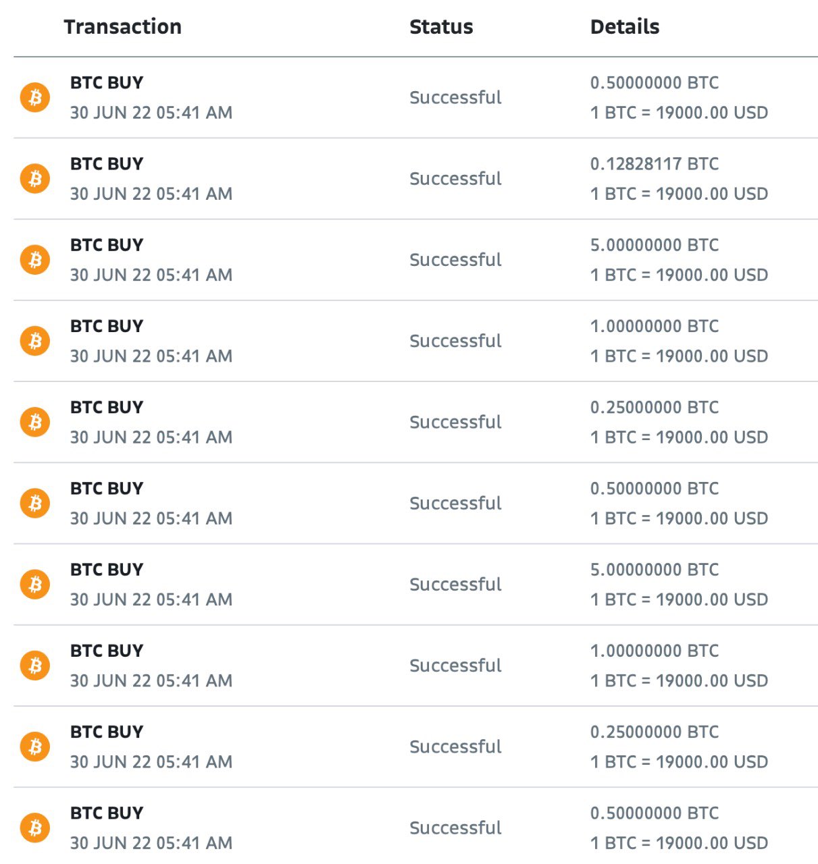Select the Bitcoin icon beside the 0.12828117 BTC purchase

coord(35,178)
